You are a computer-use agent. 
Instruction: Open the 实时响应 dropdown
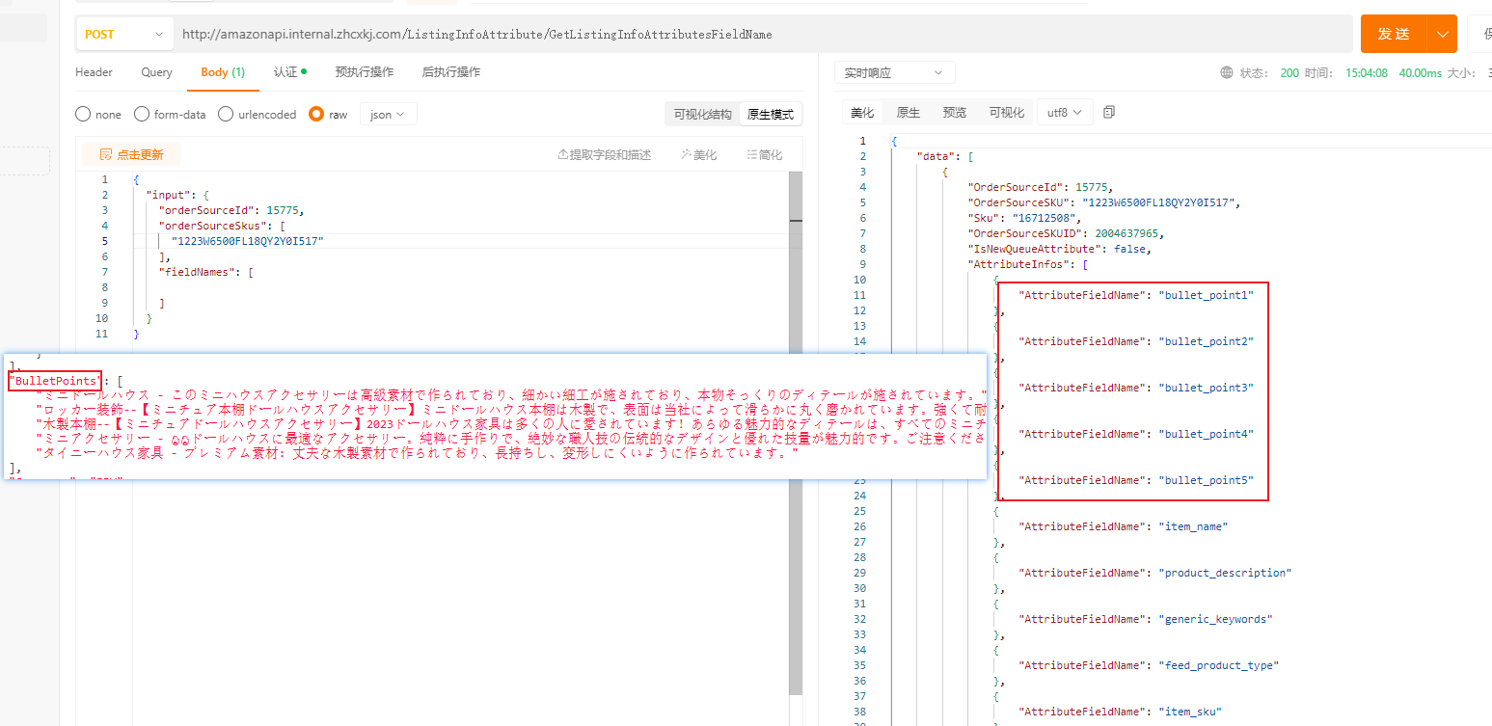coord(895,72)
